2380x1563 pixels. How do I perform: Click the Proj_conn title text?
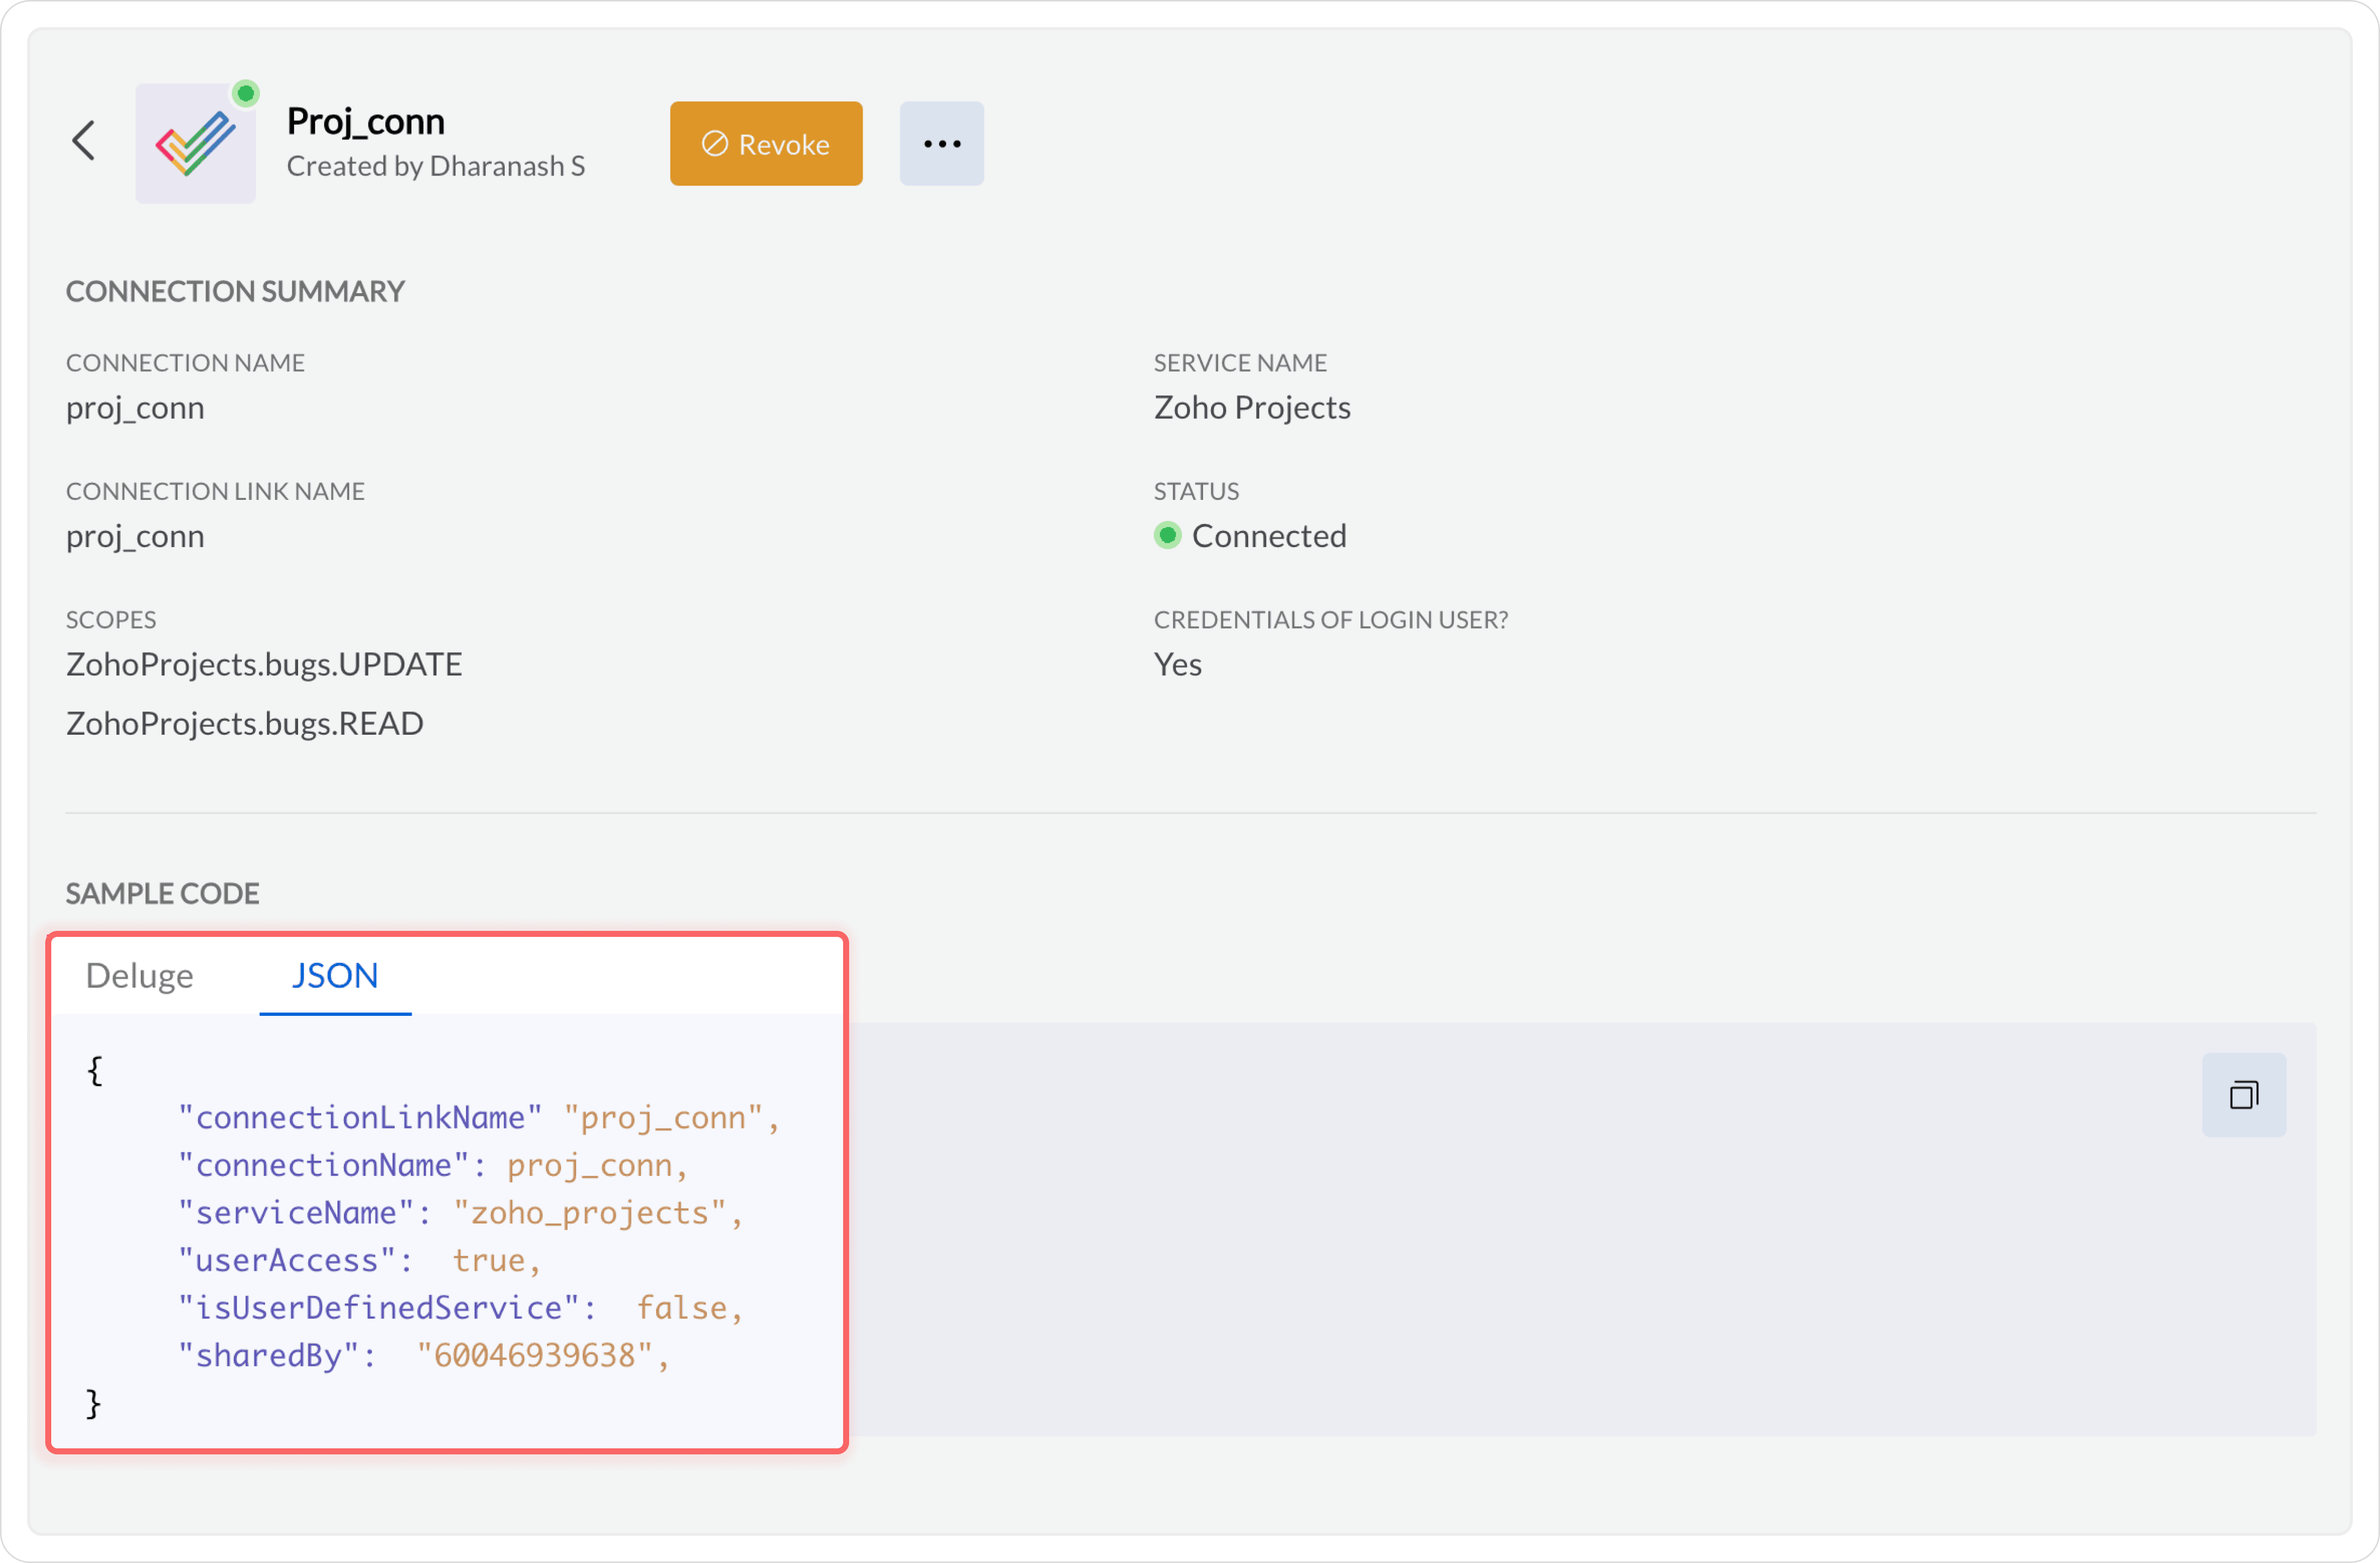pyautogui.click(x=366, y=121)
